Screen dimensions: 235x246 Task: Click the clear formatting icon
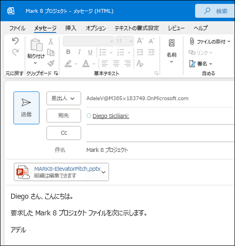(140, 63)
